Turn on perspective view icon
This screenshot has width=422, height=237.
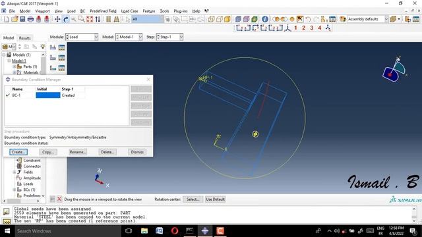point(117,19)
